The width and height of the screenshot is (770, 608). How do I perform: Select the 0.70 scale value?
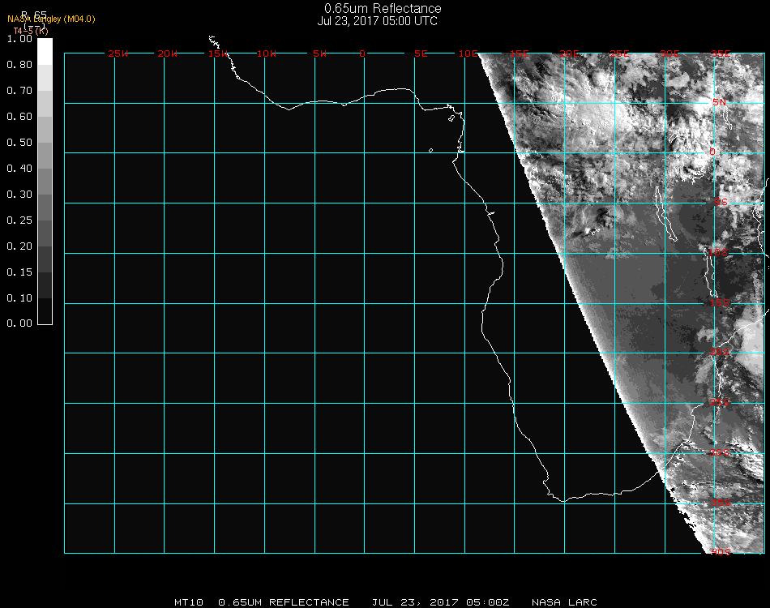pos(19,90)
